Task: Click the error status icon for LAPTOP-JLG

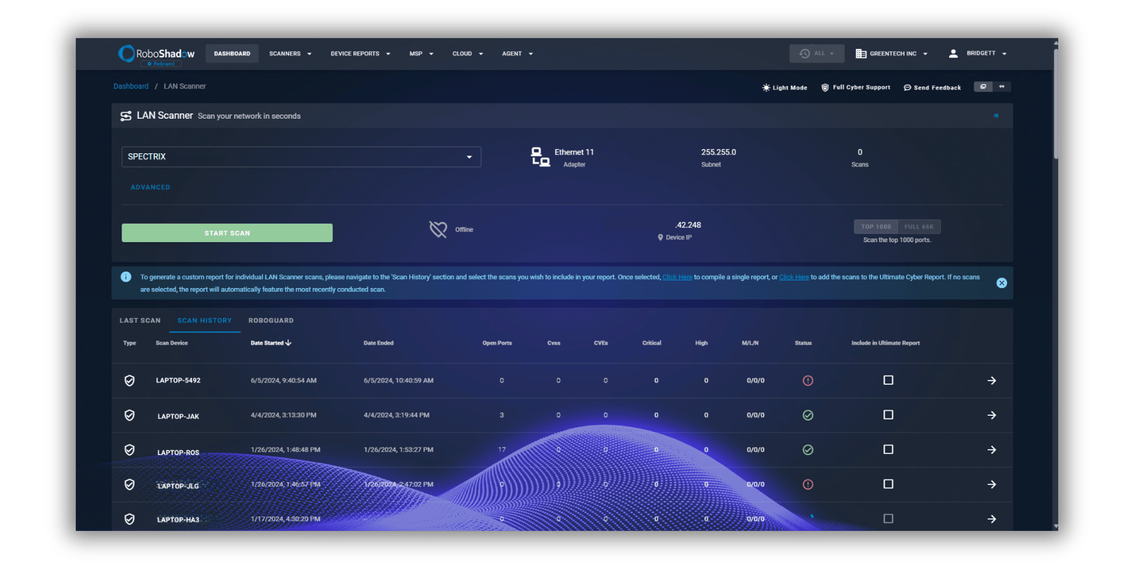Action: [808, 484]
